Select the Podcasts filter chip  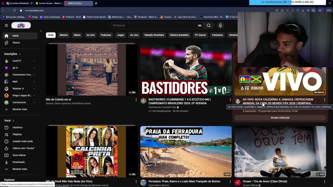tap(106, 35)
